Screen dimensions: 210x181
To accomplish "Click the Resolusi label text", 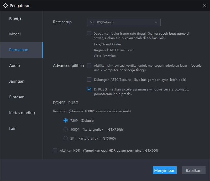I will click(59, 111).
